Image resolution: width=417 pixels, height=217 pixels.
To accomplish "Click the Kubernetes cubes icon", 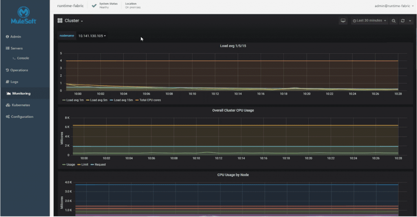I will (8, 105).
